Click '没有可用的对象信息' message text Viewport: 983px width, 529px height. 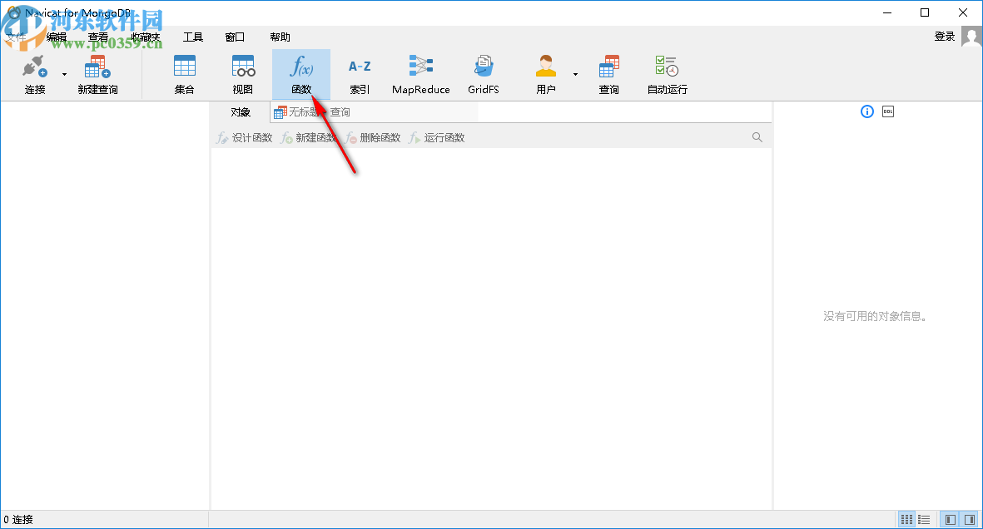pos(875,317)
